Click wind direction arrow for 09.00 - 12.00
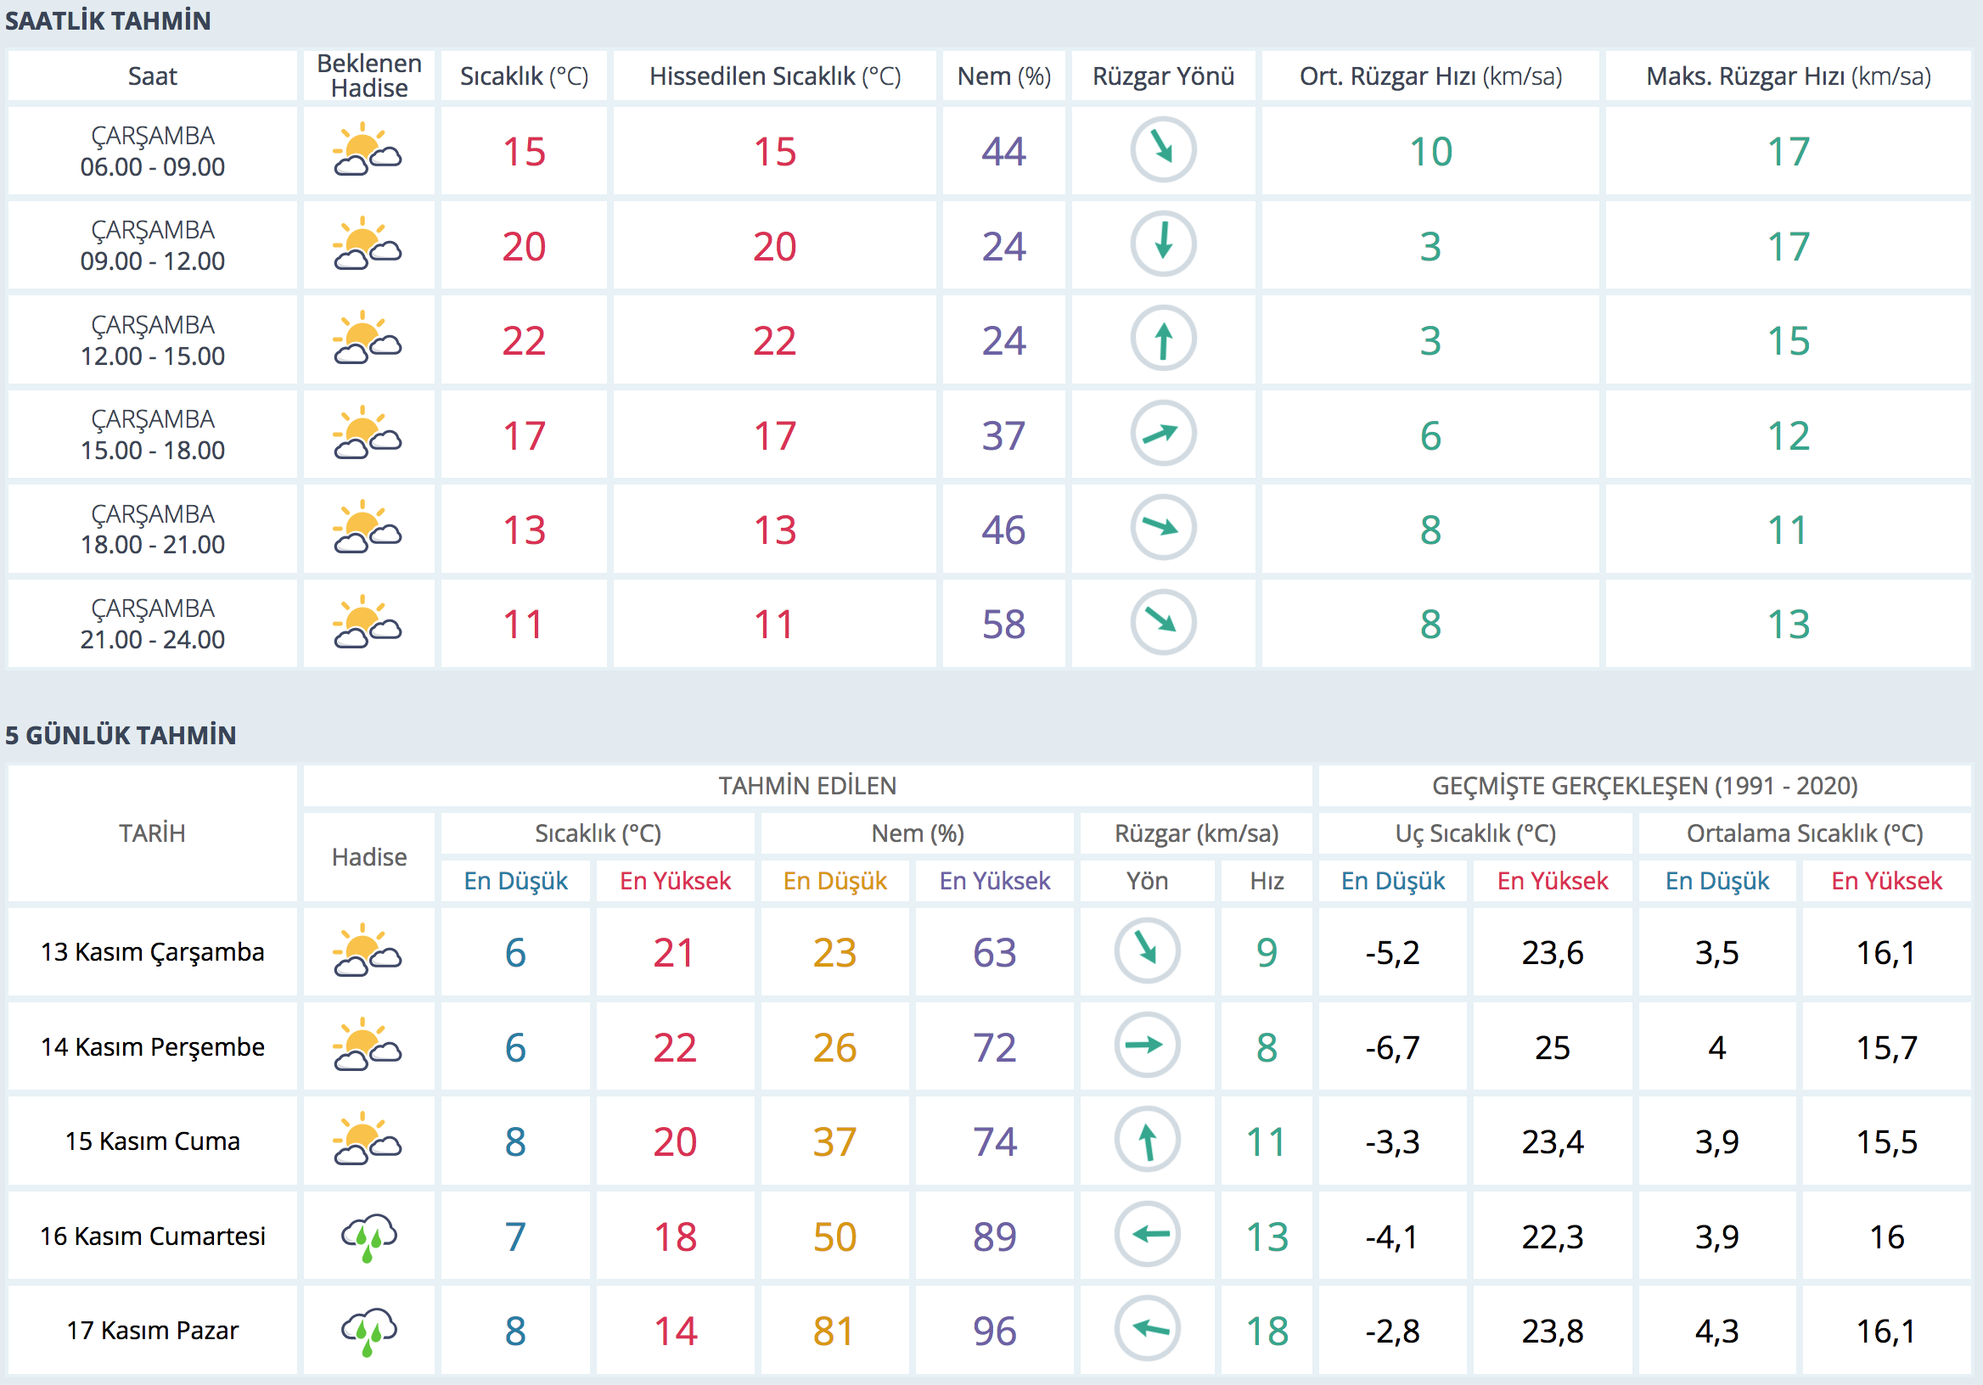Screen dimensions: 1983x1385 point(1162,244)
